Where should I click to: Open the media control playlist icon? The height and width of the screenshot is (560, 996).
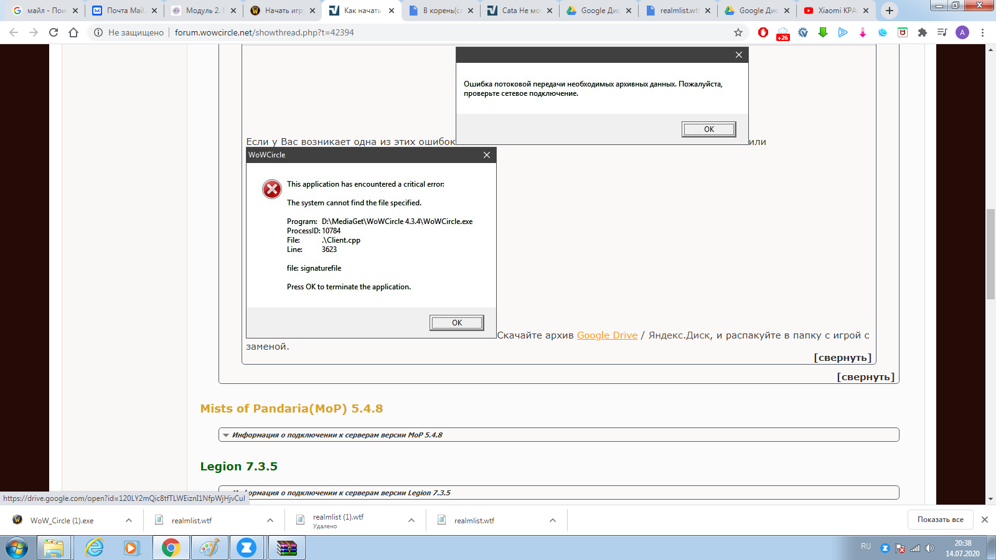[942, 32]
